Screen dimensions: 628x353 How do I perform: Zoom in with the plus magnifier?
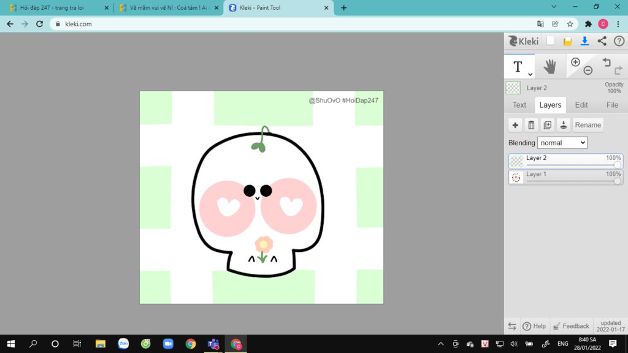575,62
